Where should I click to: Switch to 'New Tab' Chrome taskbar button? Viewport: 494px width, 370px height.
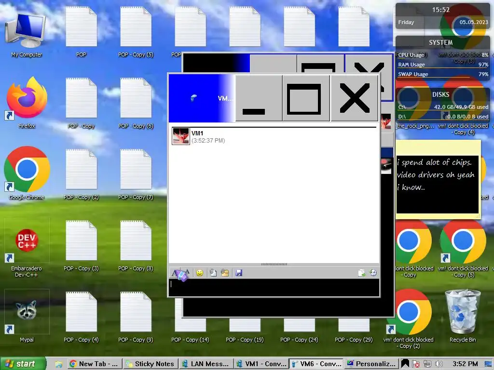point(94,364)
